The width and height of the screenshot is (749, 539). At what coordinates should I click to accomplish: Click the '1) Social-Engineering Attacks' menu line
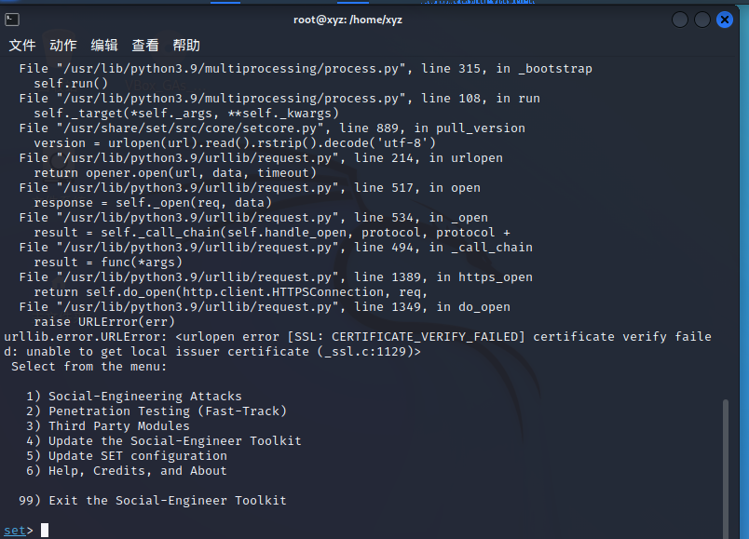[134, 397]
